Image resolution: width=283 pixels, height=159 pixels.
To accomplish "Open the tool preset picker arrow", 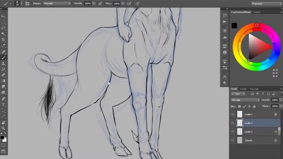I will [11, 4].
